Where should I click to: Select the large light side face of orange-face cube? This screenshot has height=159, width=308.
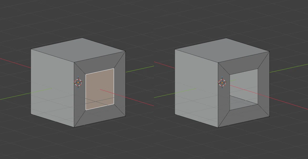tap(53, 88)
